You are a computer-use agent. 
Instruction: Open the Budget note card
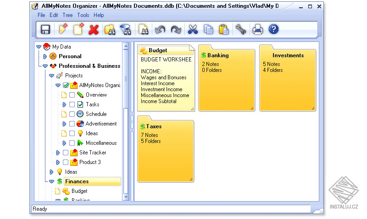pos(166,78)
